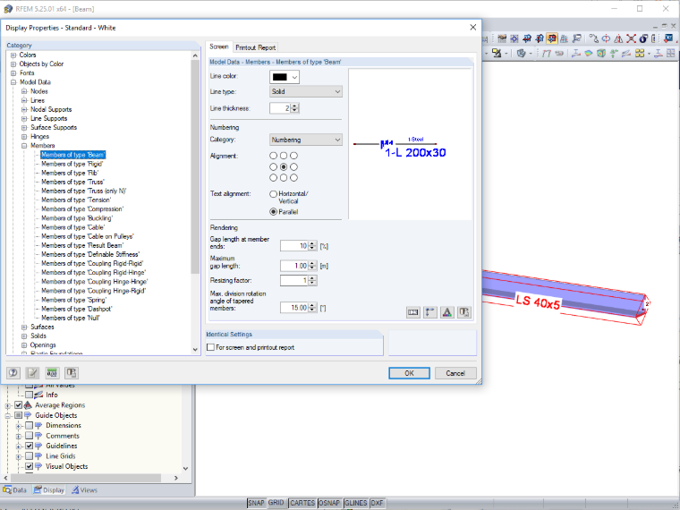Expand the Nodal Supports tree node

coord(24,109)
